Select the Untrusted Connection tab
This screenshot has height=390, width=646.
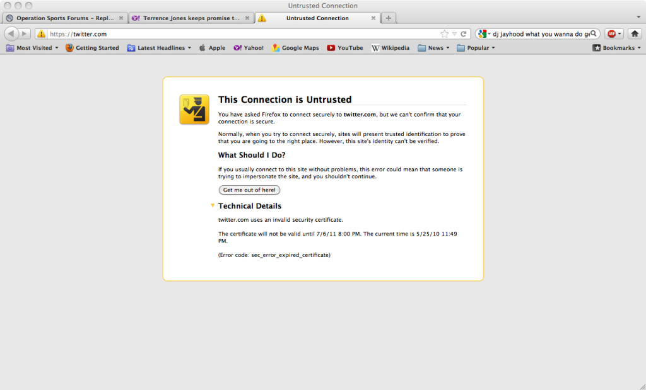tap(317, 18)
